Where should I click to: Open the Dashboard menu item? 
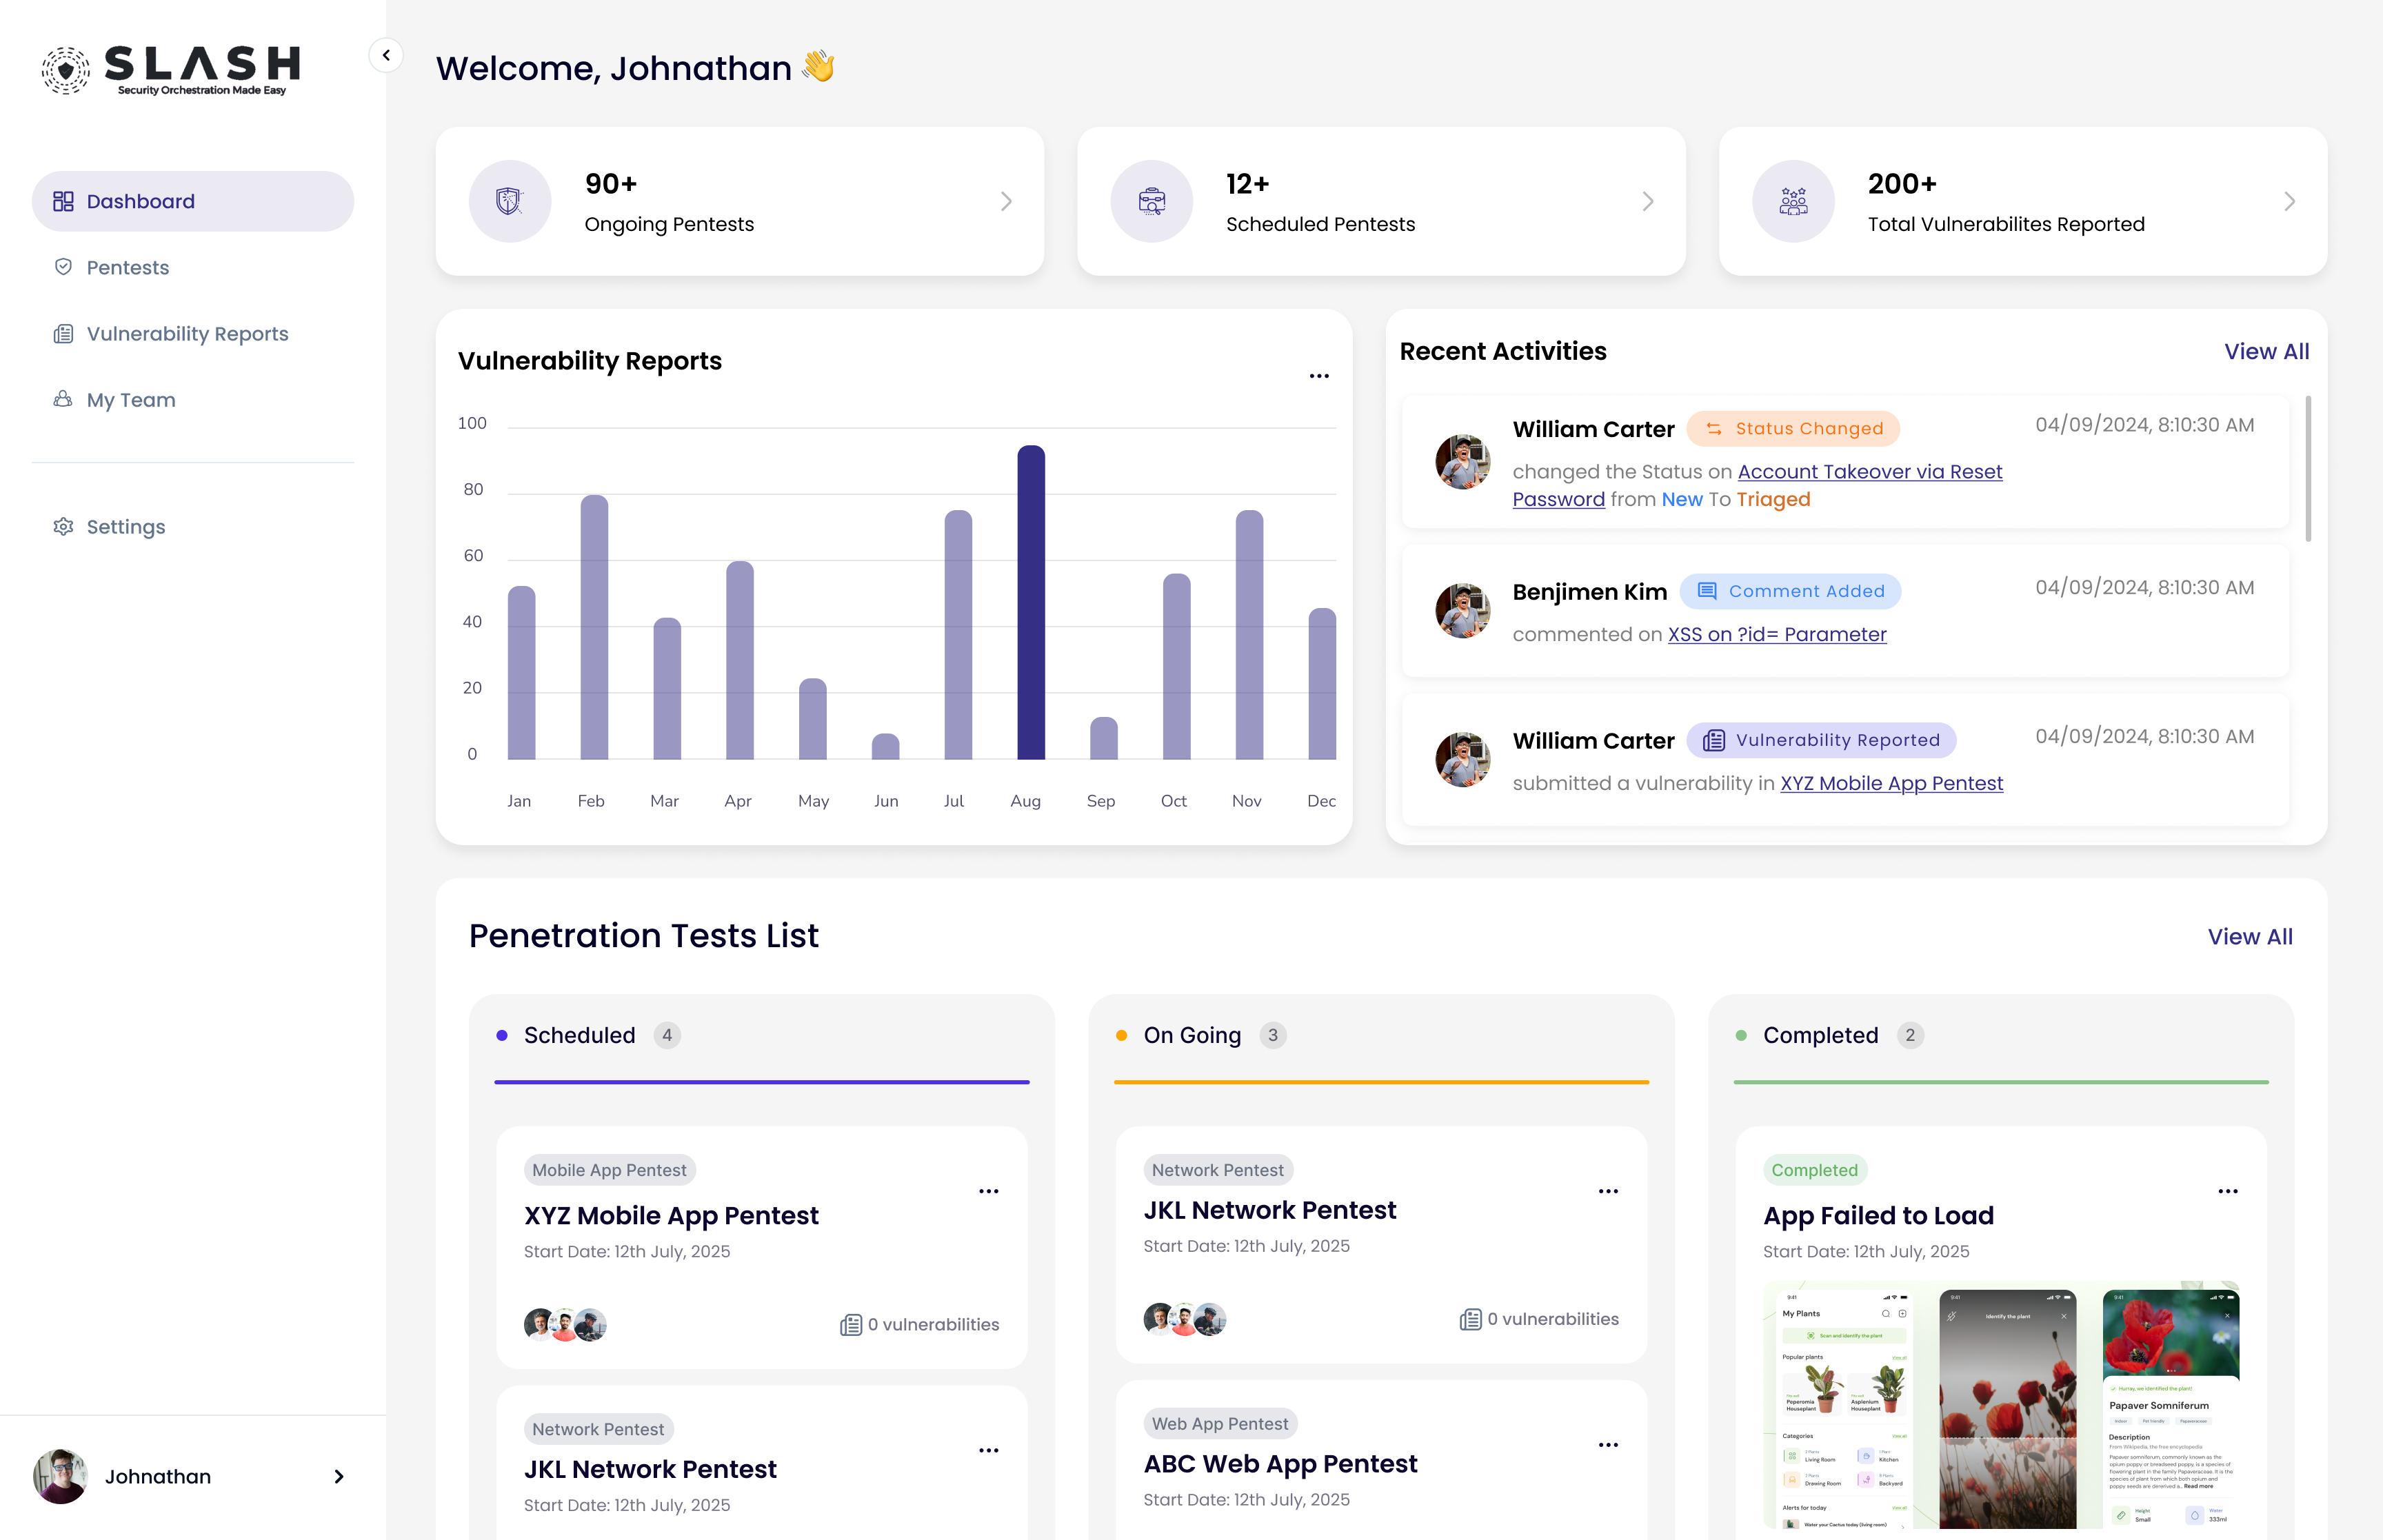coord(193,201)
